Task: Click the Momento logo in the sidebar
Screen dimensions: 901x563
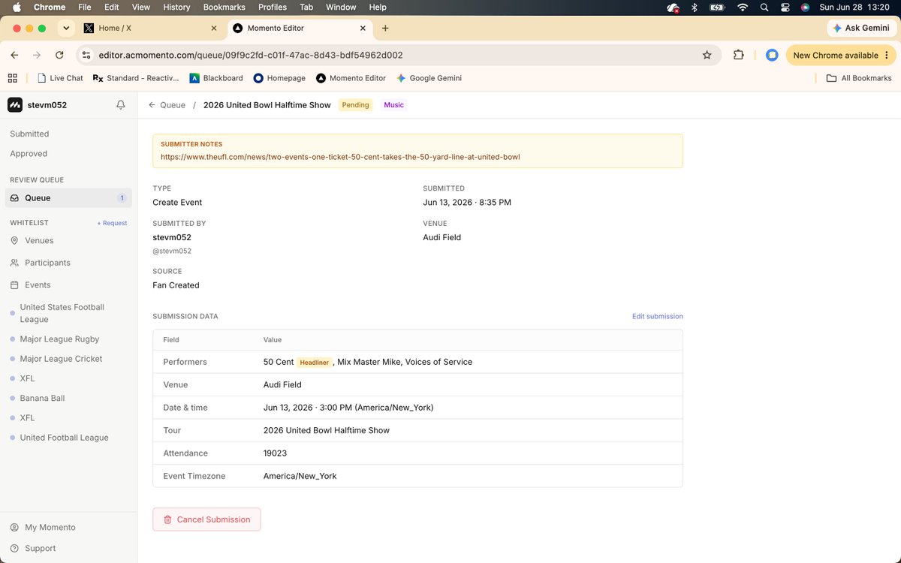Action: pyautogui.click(x=15, y=105)
